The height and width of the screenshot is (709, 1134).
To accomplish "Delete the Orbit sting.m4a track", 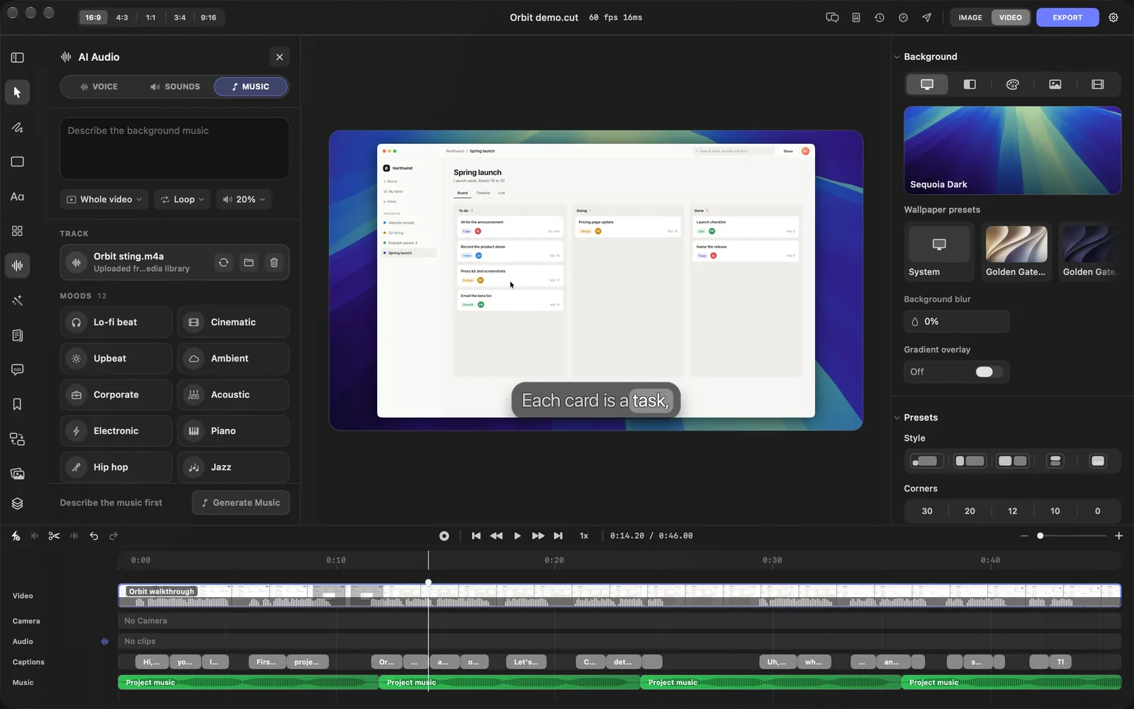I will point(274,262).
